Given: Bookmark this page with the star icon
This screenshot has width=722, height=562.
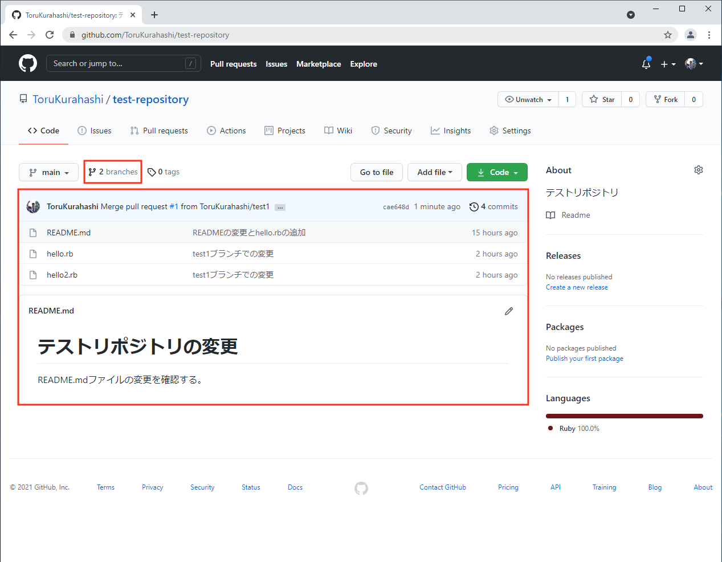Looking at the screenshot, I should pos(668,35).
